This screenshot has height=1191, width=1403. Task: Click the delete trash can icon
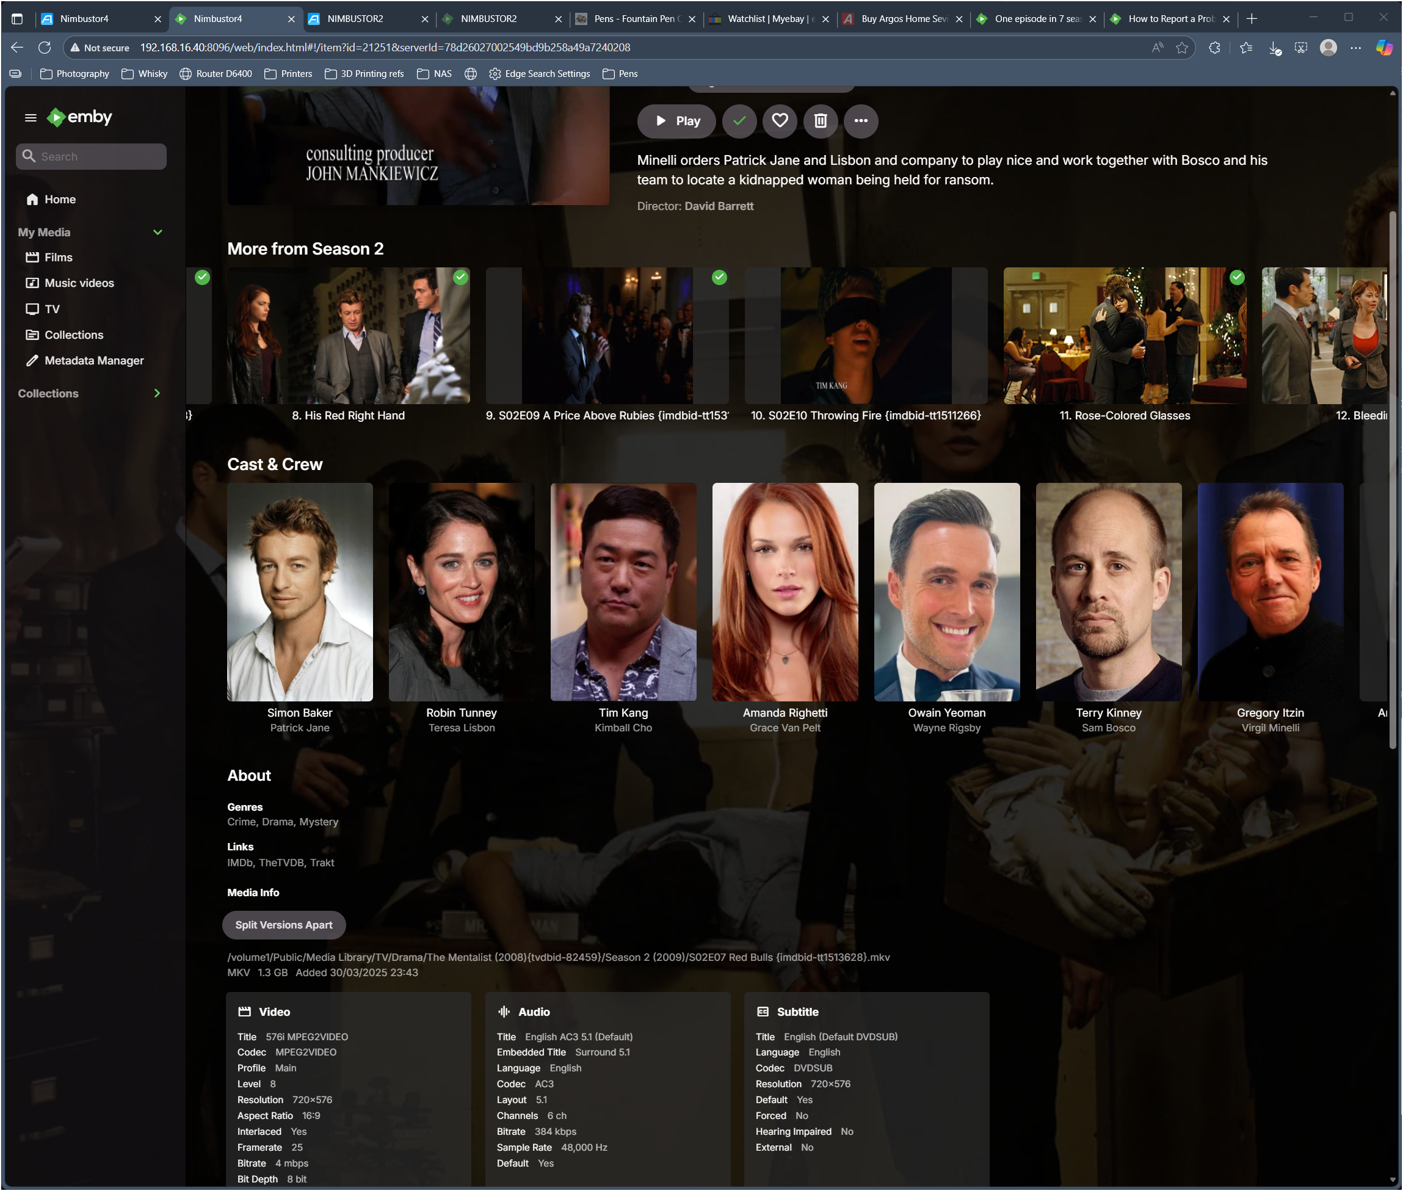(821, 121)
